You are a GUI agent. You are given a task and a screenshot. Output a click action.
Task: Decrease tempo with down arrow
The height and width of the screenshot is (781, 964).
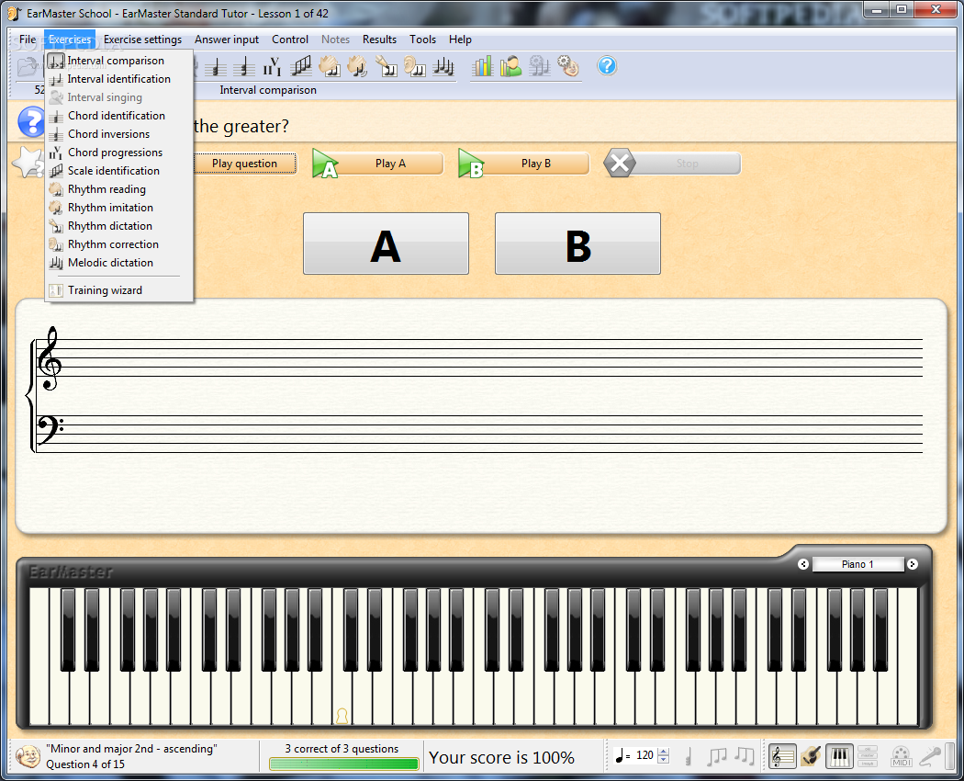pos(664,760)
